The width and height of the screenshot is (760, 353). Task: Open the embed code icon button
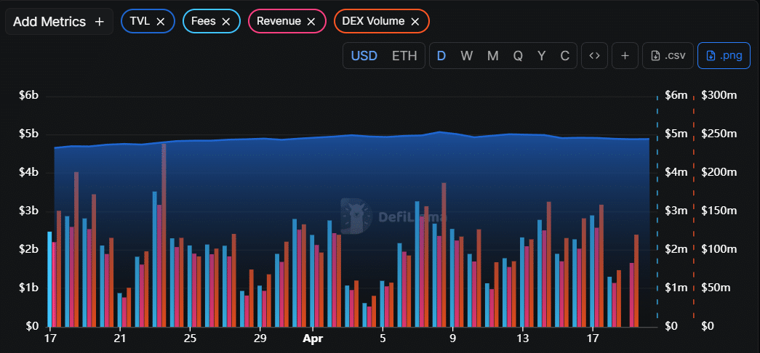coord(594,56)
